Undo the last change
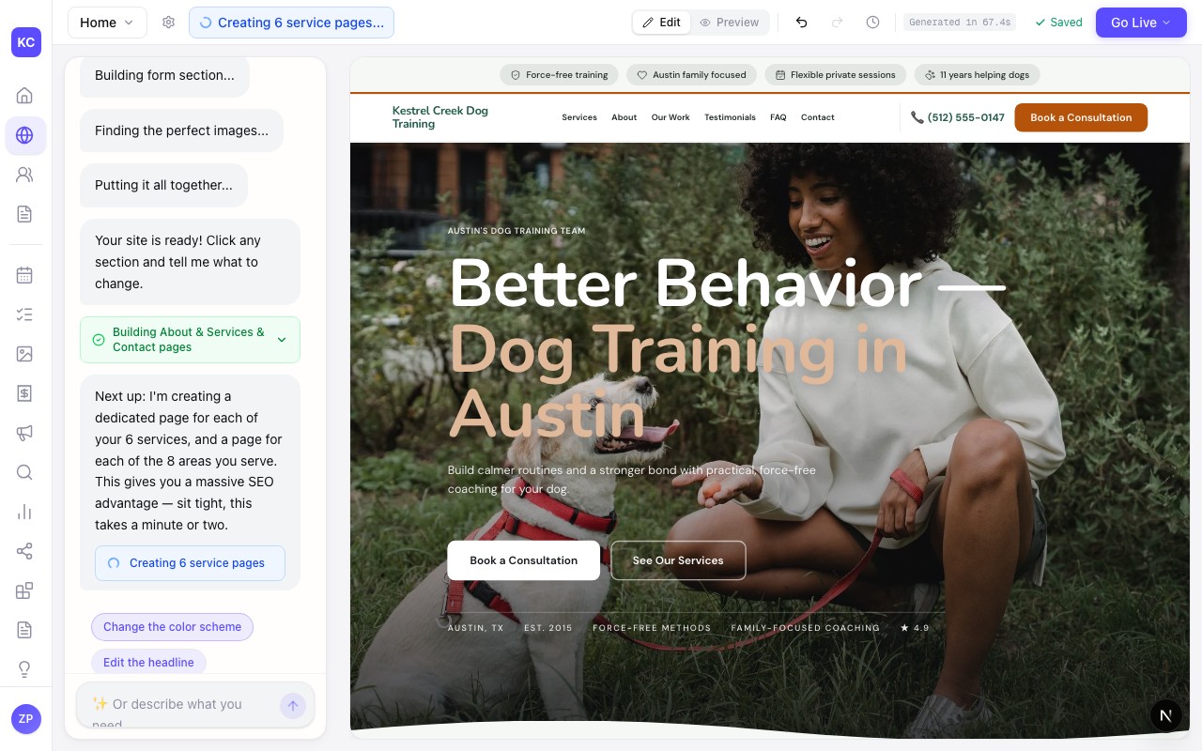Viewport: 1202px width, 751px height. (801, 23)
